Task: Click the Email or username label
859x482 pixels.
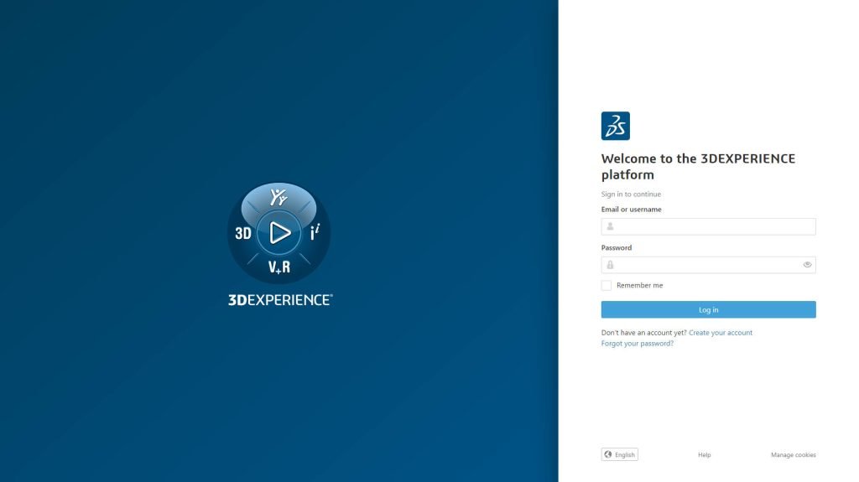Action: (631, 210)
